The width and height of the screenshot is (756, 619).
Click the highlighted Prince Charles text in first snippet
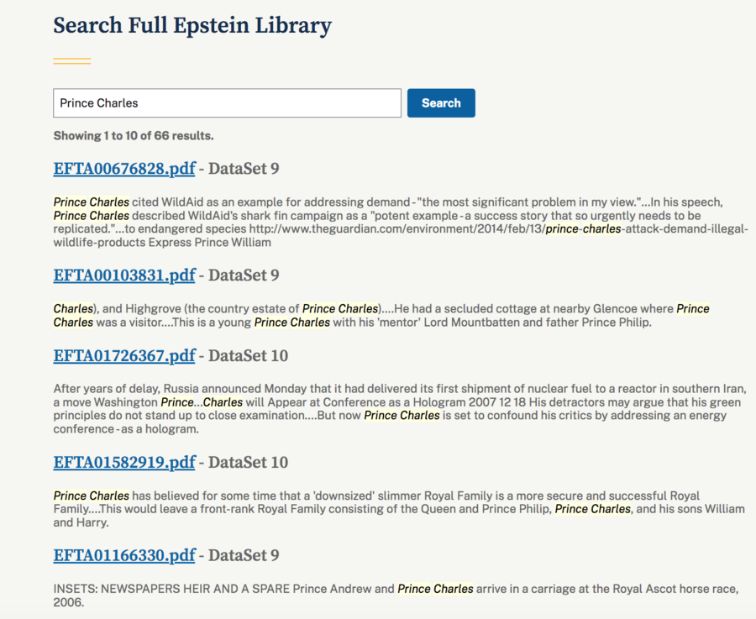[x=91, y=202]
